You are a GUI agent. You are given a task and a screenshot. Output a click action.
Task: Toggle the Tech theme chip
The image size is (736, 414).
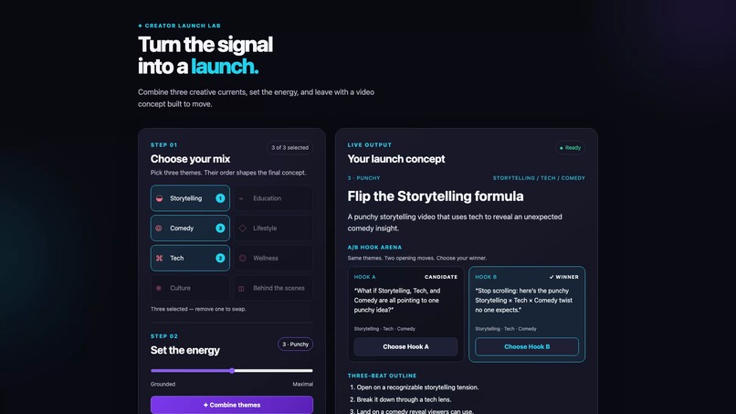tap(190, 258)
